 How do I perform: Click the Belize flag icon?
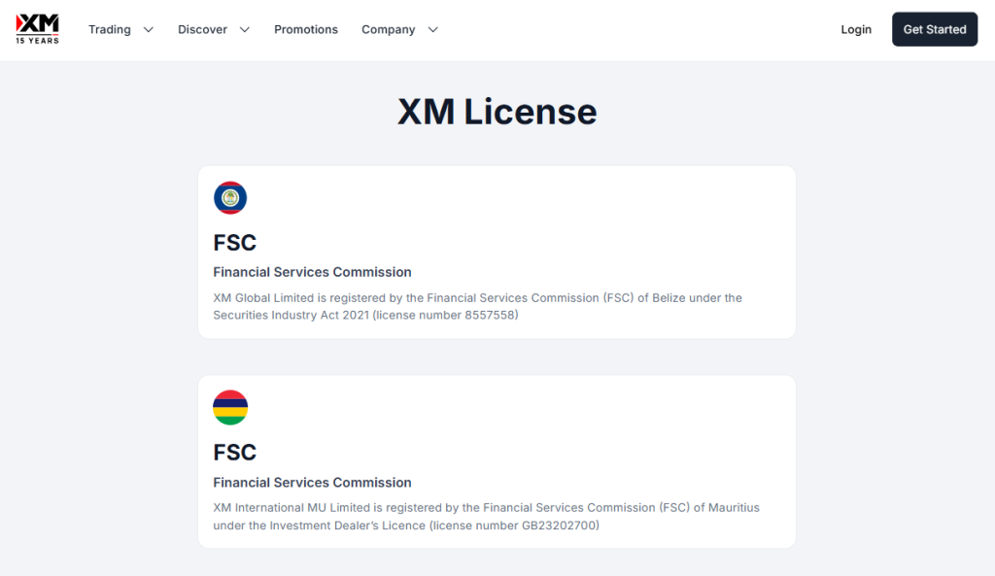pyautogui.click(x=230, y=198)
